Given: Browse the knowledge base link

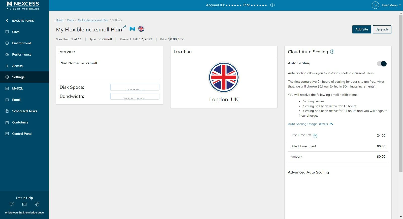Looking at the screenshot, I should point(24,212).
